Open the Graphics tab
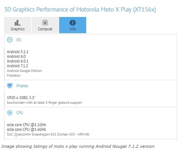Screen dimensions: 184x155 [17, 25]
